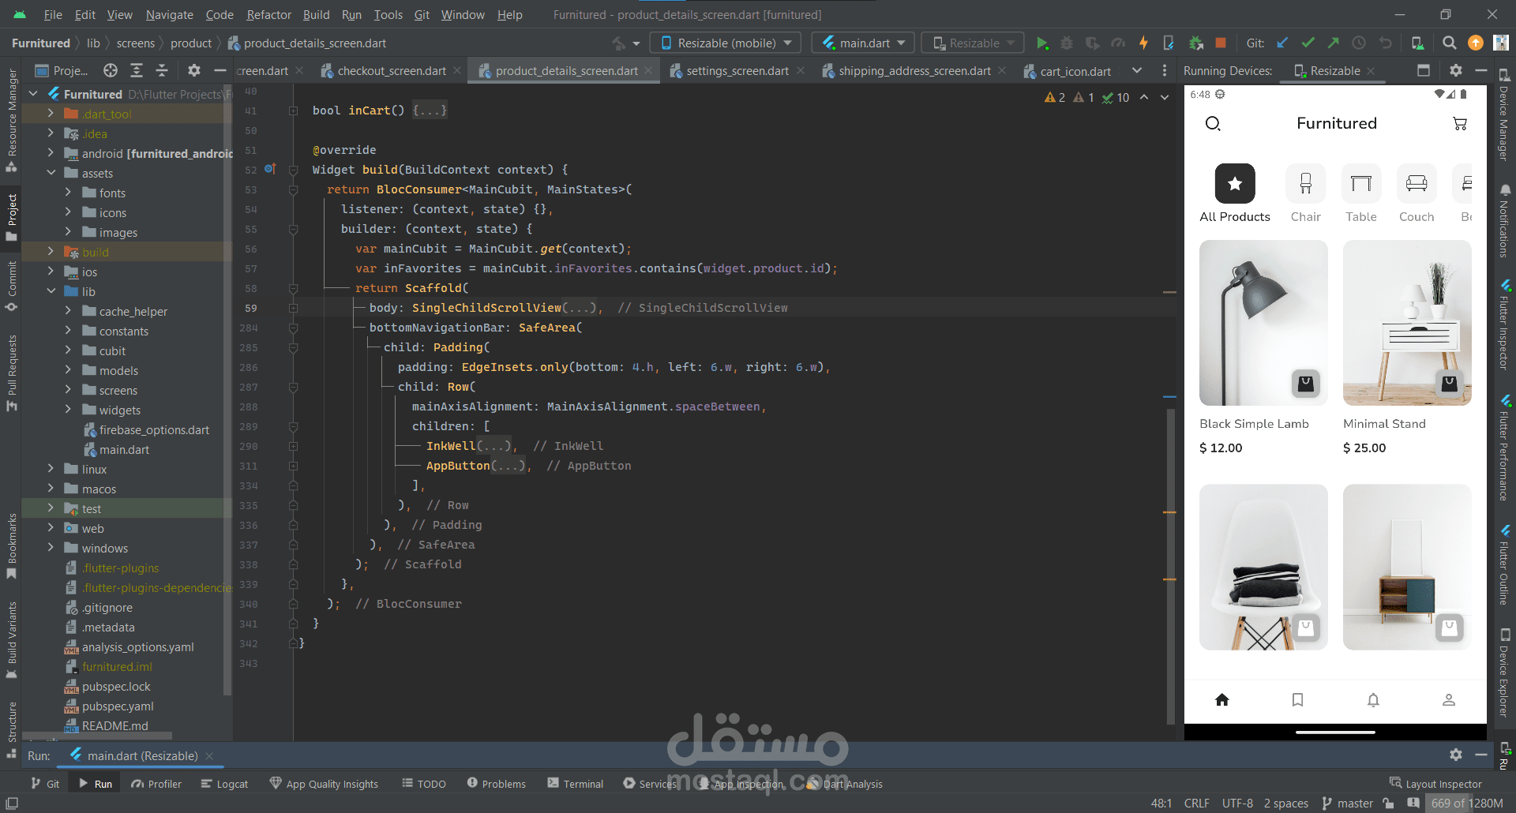Open the Refactor menu
Screen dimensions: 1516x813
(x=268, y=15)
